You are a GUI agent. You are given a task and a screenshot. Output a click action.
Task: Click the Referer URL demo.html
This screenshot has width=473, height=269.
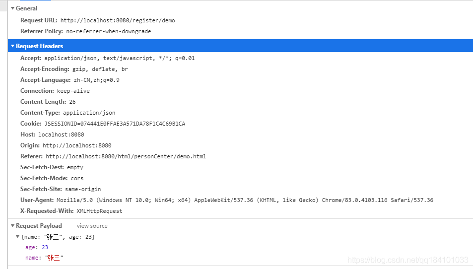(126, 156)
